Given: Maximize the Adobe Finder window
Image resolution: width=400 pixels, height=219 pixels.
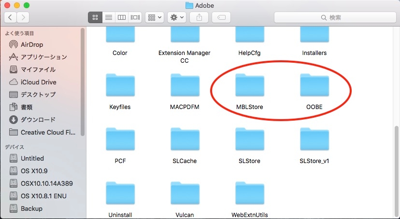Looking at the screenshot, I should (27, 5).
